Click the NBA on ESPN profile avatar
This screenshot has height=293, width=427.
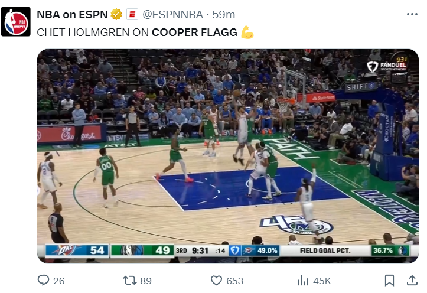[16, 22]
